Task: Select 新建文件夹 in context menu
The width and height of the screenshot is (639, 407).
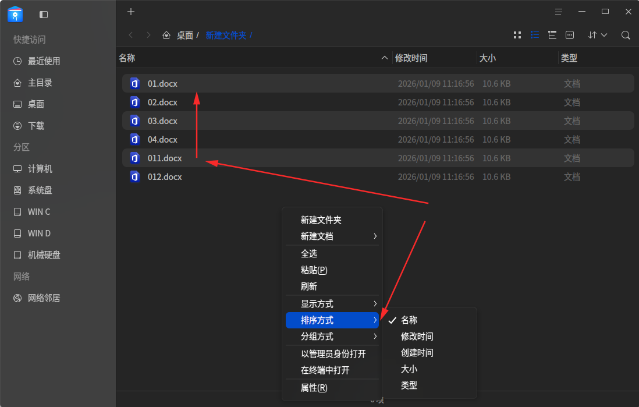Action: [332, 220]
